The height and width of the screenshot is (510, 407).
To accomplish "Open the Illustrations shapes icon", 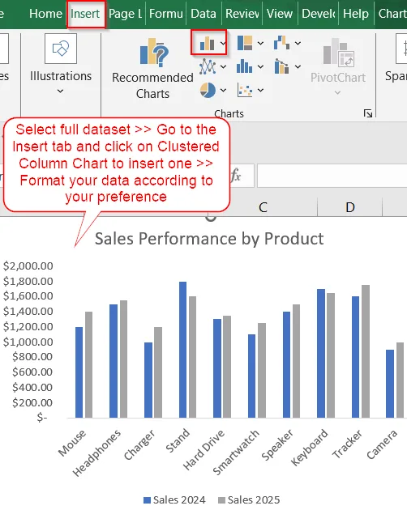I will point(61,49).
